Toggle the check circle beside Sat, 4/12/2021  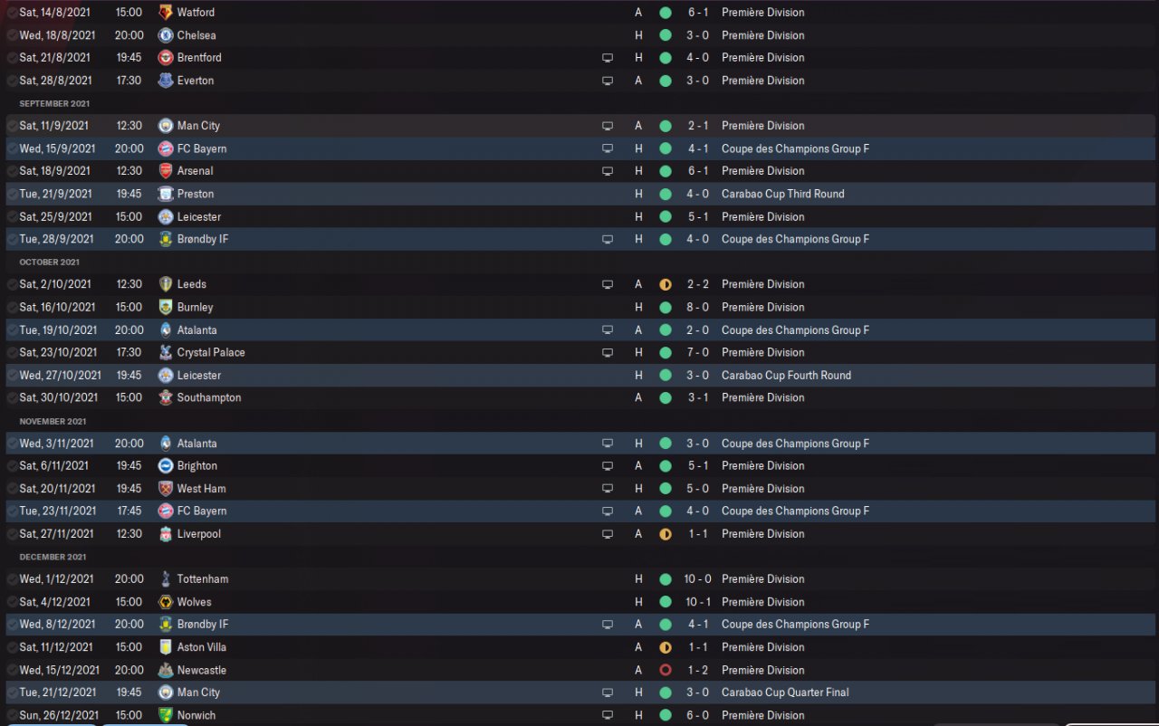point(12,602)
